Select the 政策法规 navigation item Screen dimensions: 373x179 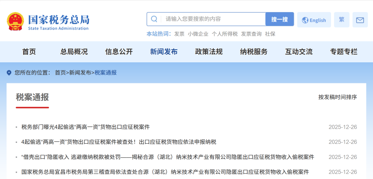click(209, 52)
